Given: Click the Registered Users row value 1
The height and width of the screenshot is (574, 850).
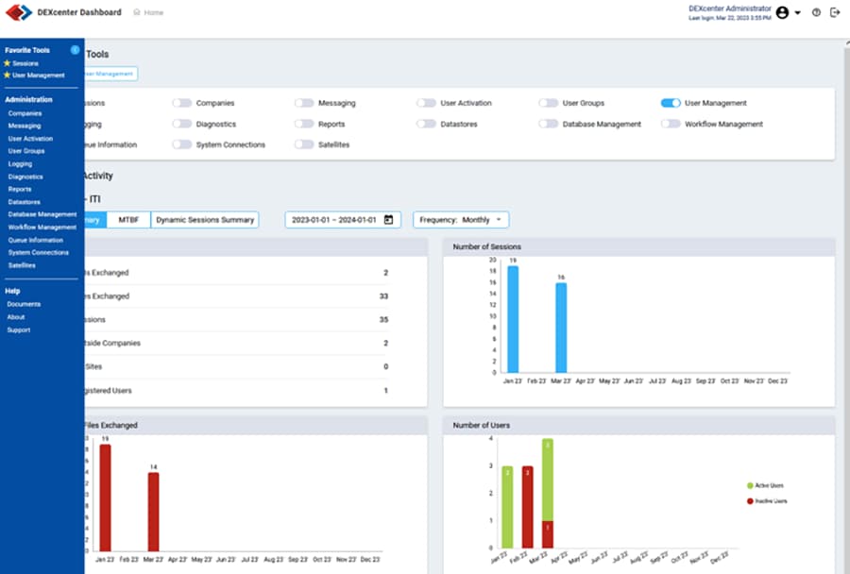Looking at the screenshot, I should [x=386, y=390].
